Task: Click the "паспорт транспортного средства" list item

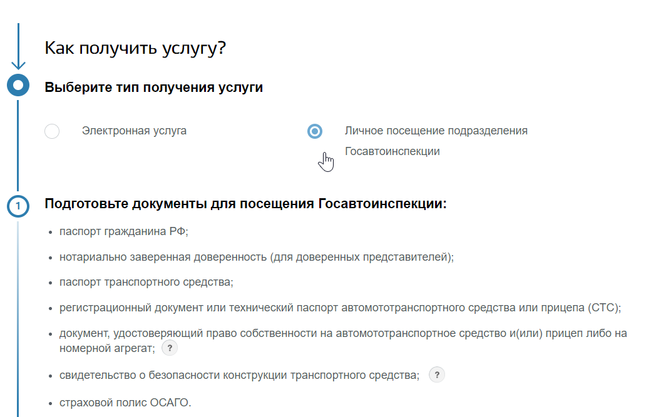Action: pyautogui.click(x=146, y=283)
